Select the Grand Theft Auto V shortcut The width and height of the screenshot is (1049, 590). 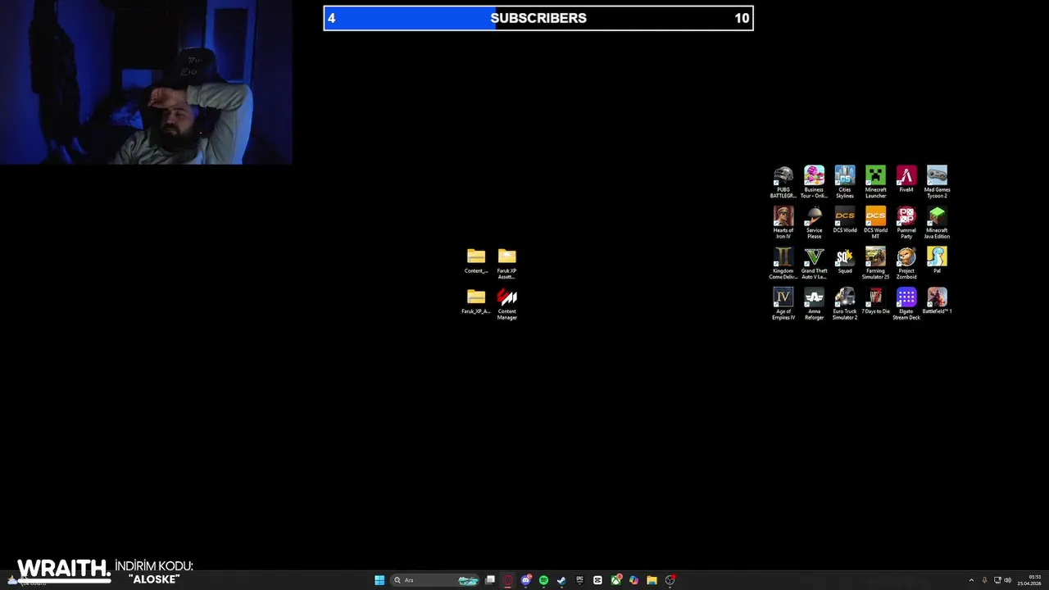(x=814, y=262)
